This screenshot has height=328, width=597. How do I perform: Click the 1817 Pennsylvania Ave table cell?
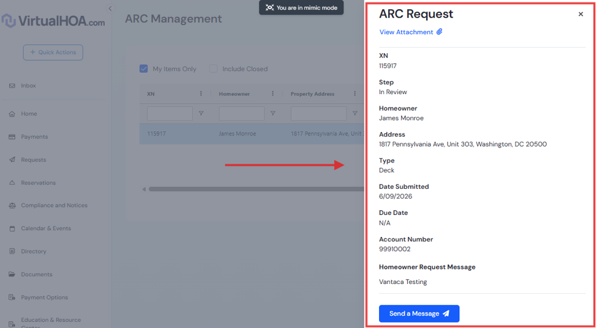point(327,134)
